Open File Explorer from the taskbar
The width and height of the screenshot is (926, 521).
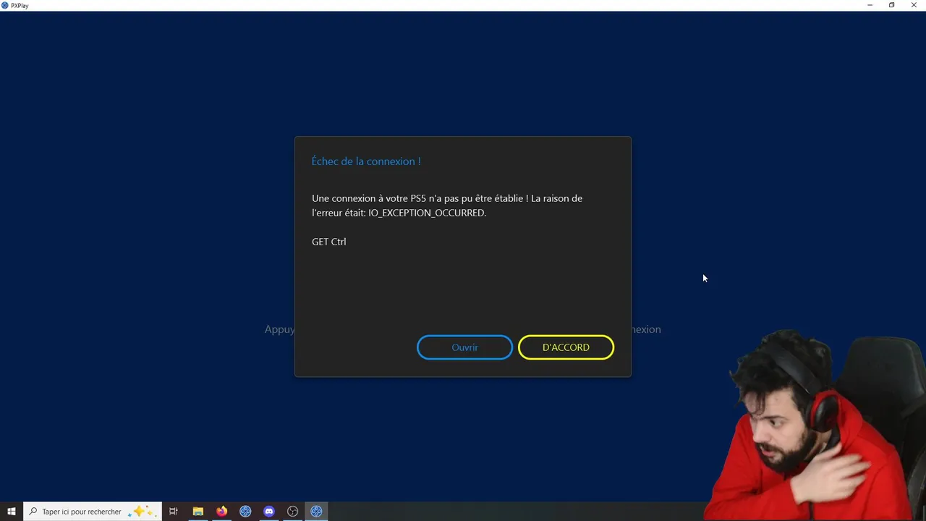(x=197, y=512)
